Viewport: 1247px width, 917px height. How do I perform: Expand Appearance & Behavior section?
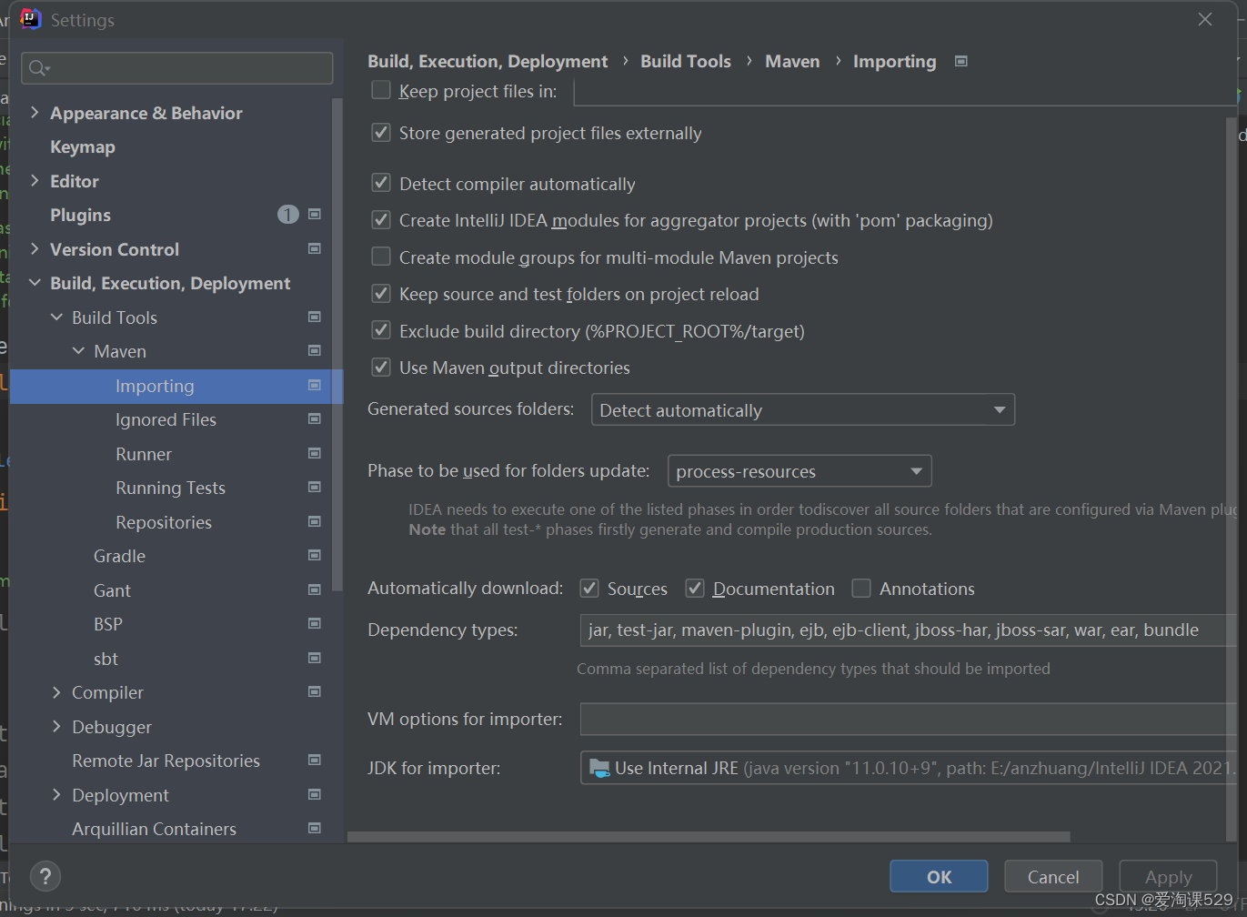click(x=35, y=113)
